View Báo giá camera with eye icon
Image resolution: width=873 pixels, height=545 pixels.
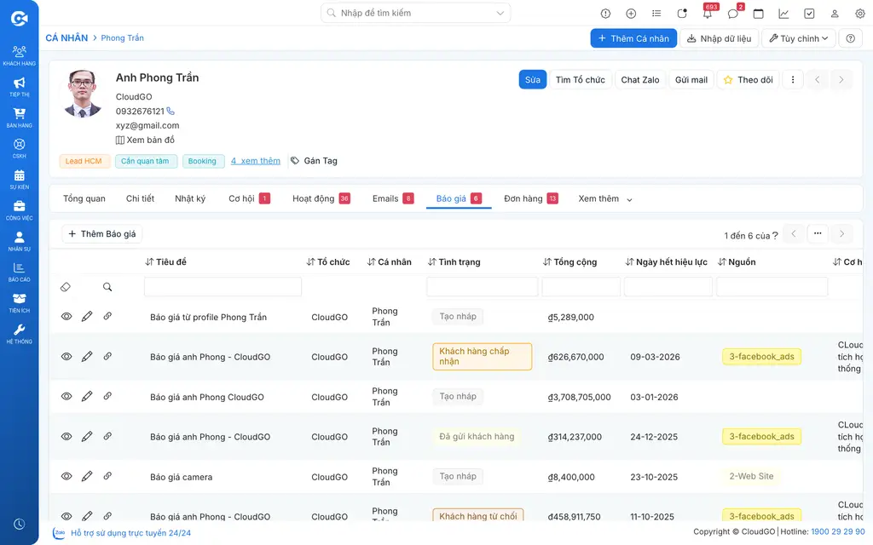point(66,477)
